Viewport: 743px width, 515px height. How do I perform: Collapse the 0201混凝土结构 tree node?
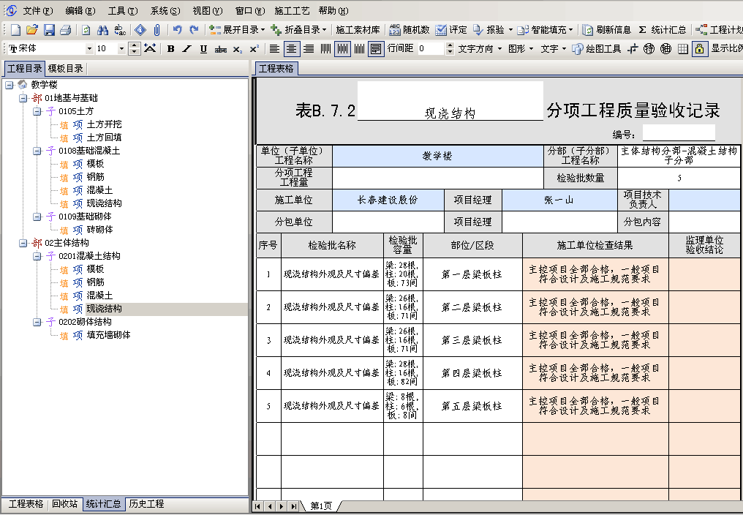pos(37,256)
